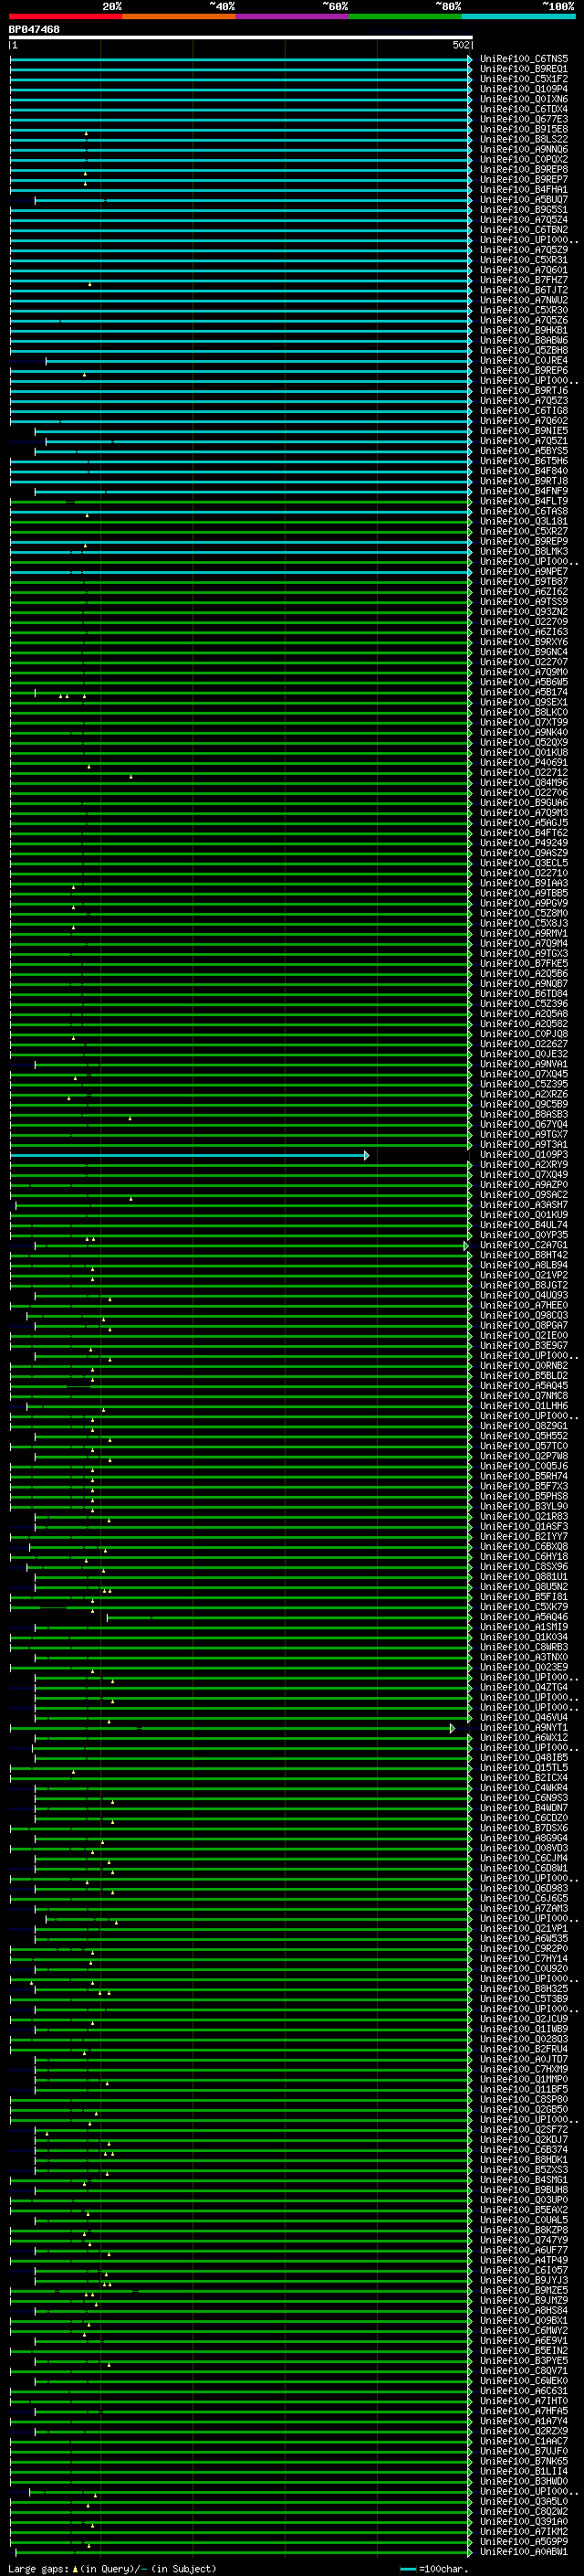Click the red ~20% identity legend segment
The height and width of the screenshot is (2576, 584).
point(65,16)
